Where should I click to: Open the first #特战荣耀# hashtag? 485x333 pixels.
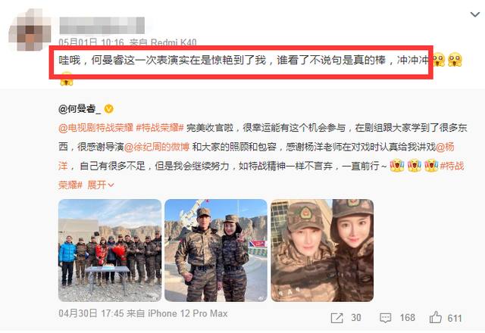tap(160, 128)
